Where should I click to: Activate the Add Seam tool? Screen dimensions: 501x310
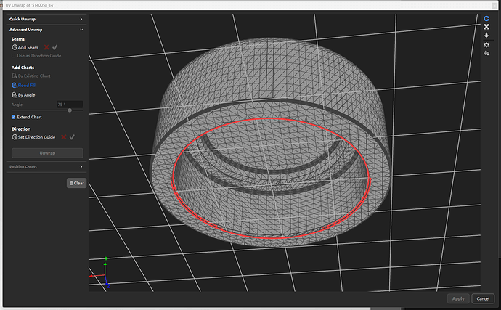pyautogui.click(x=25, y=47)
